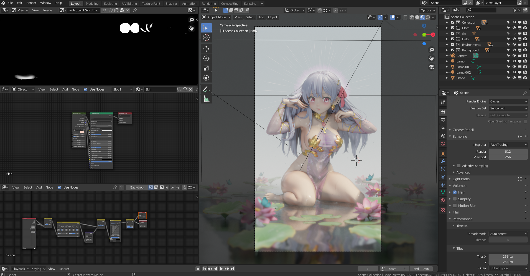Open the Integrator Path Tracing dropdown
Image resolution: width=530 pixels, height=276 pixels.
[x=508, y=145]
